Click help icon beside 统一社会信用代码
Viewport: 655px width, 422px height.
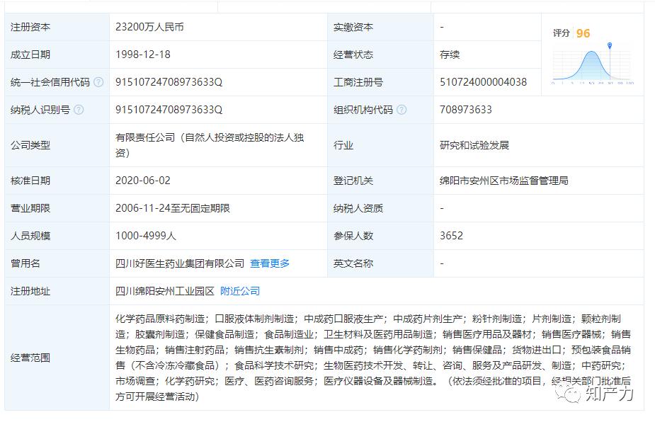(x=98, y=82)
